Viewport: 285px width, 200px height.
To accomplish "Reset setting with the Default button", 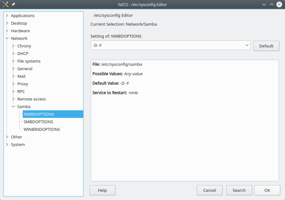I will point(266,46).
